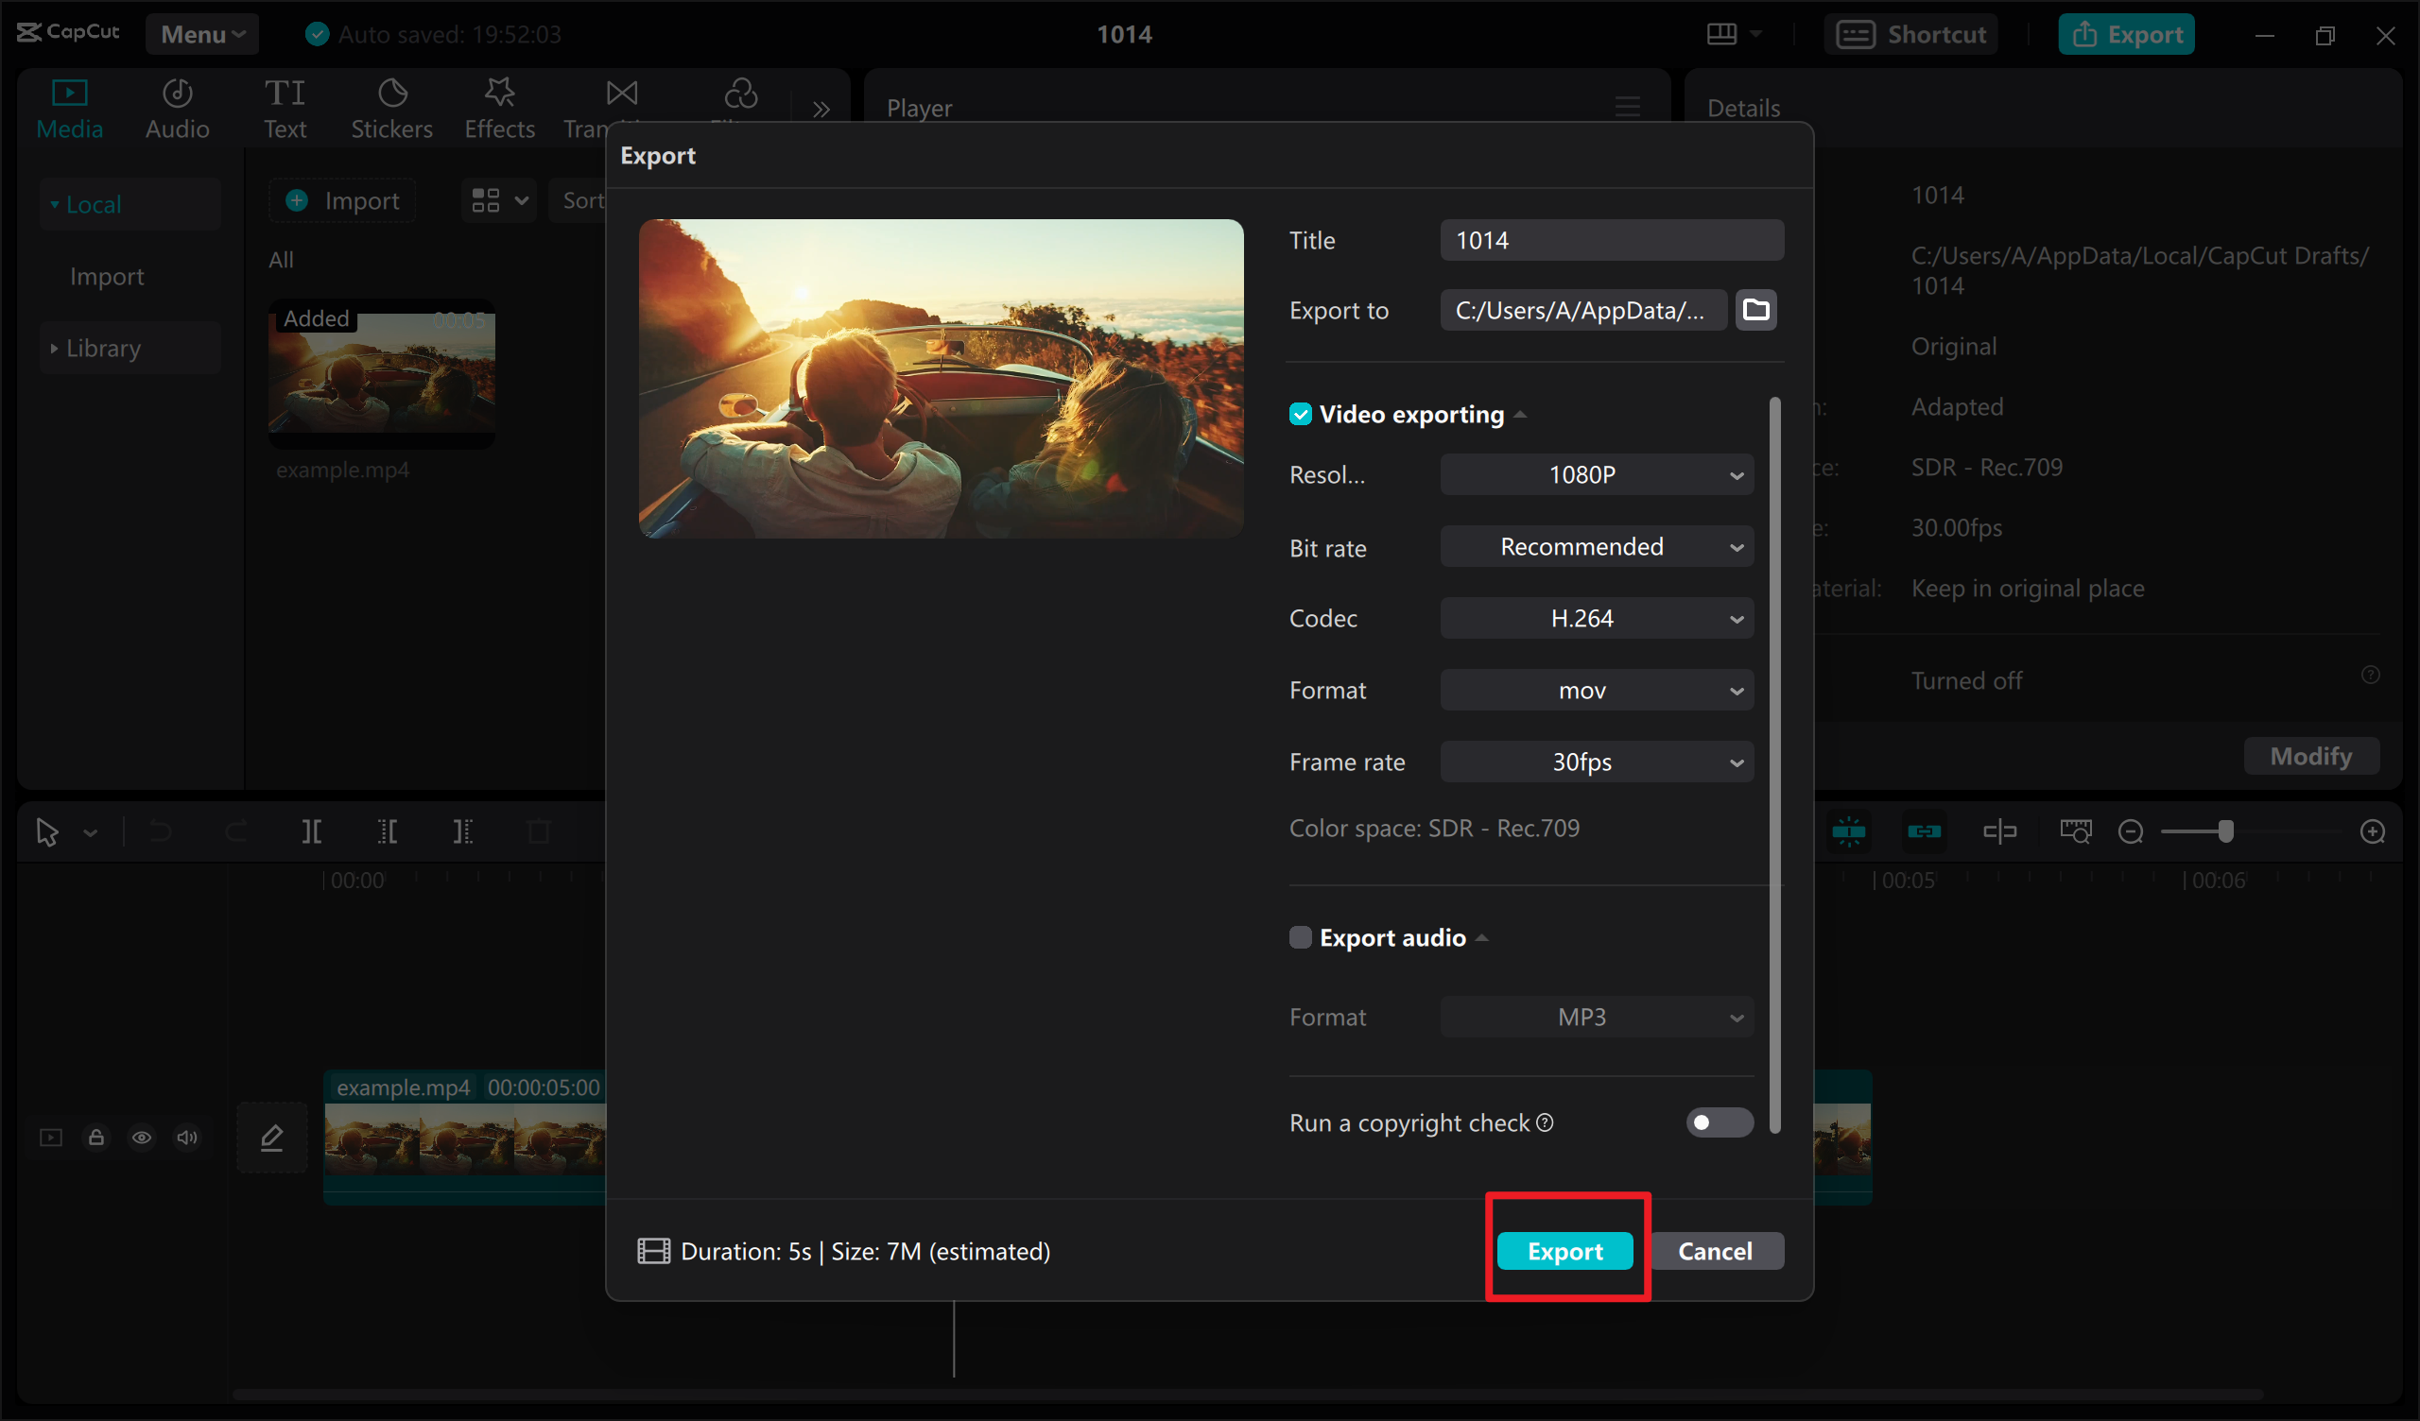Toggle the auto-snapping magnet icon
The height and width of the screenshot is (1421, 2420).
(x=1849, y=831)
